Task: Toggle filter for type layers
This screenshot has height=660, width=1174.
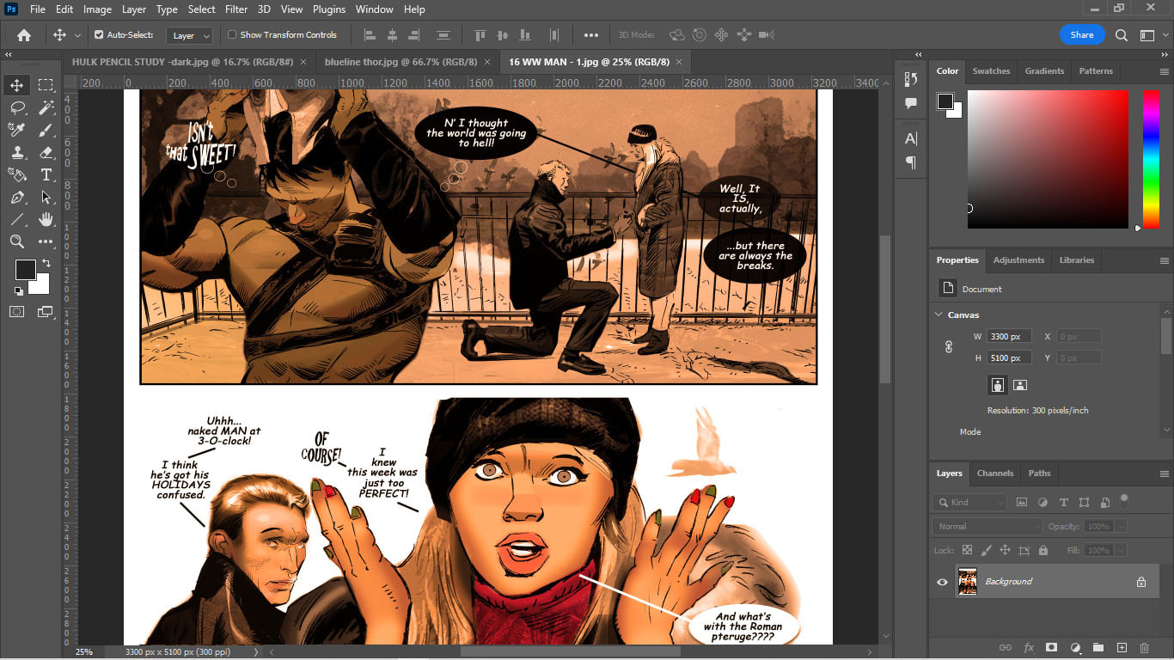Action: click(1063, 503)
